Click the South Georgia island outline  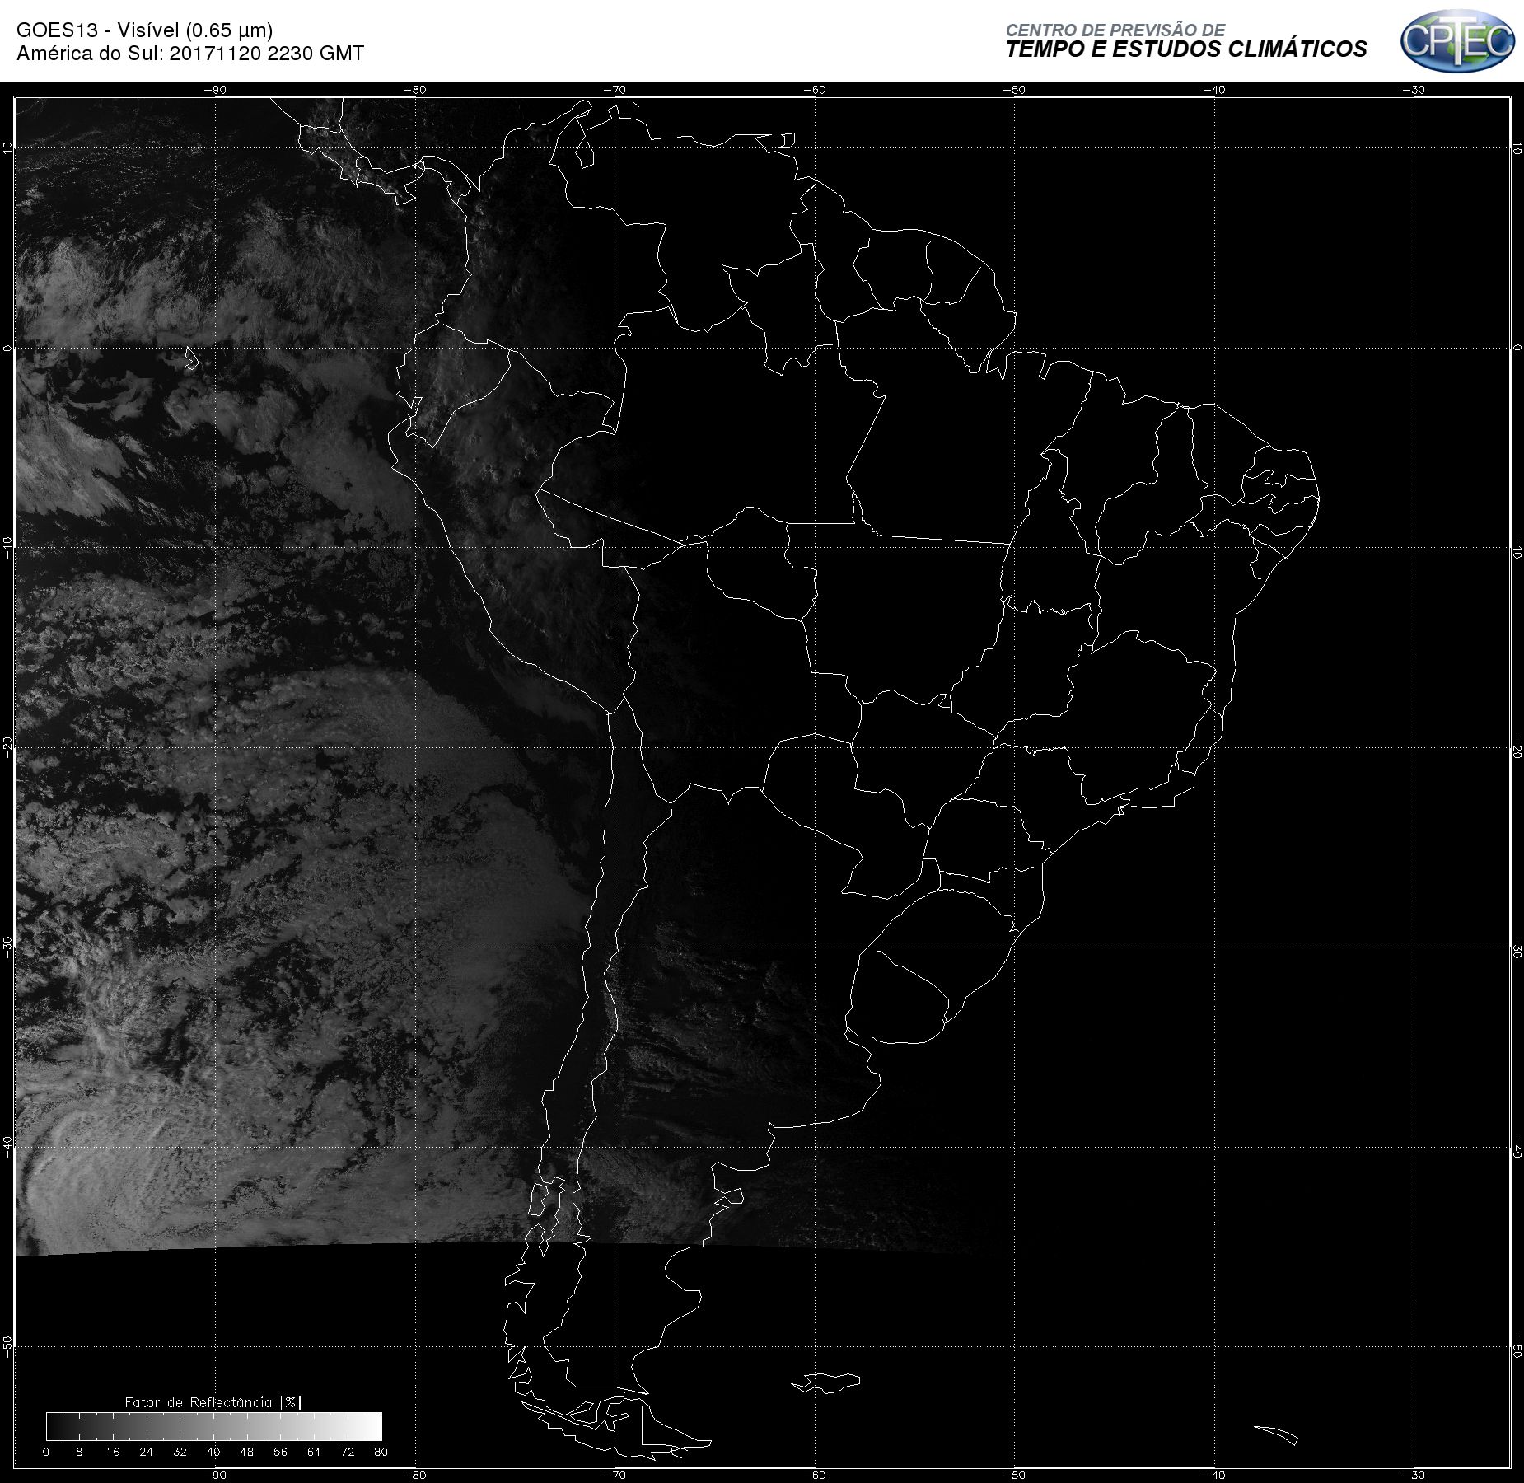[x=1276, y=1434]
